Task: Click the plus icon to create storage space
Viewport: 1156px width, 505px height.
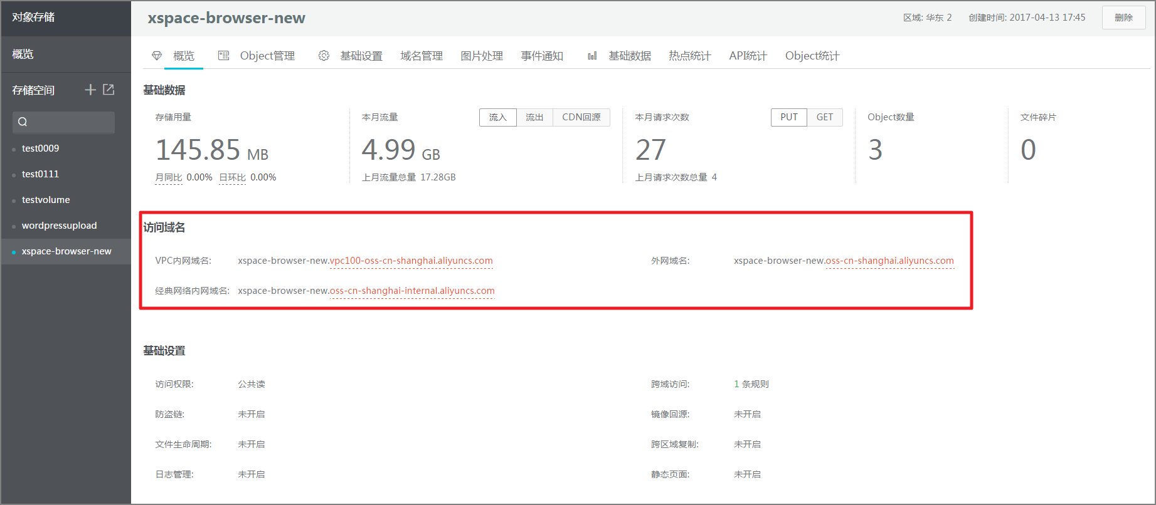Action: click(90, 90)
